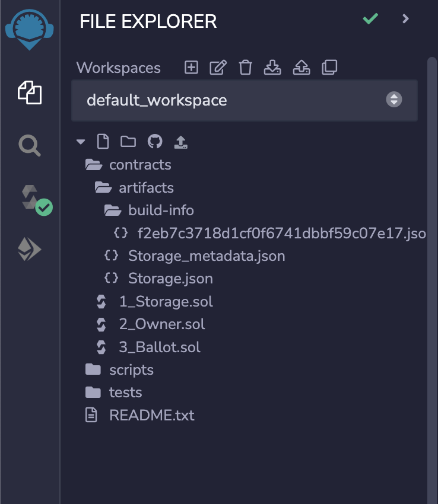
Task: Delete workspace using the trash icon
Action: (245, 68)
